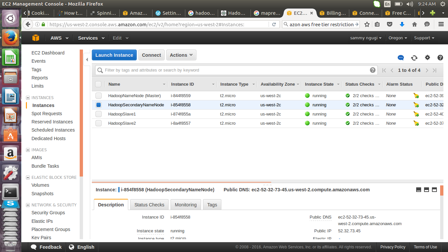The height and width of the screenshot is (252, 448).
Task: Open Terminal from the Ubuntu dock
Action: pos(10,192)
